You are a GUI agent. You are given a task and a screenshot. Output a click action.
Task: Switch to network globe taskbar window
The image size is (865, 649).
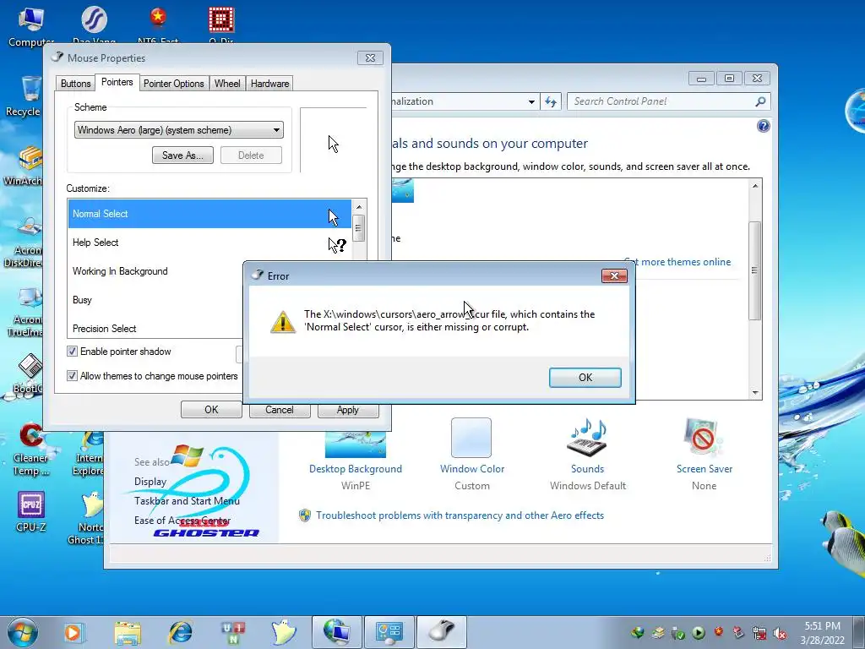point(336,632)
